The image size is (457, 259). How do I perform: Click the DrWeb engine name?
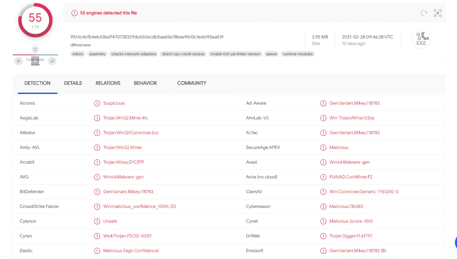coord(253,236)
